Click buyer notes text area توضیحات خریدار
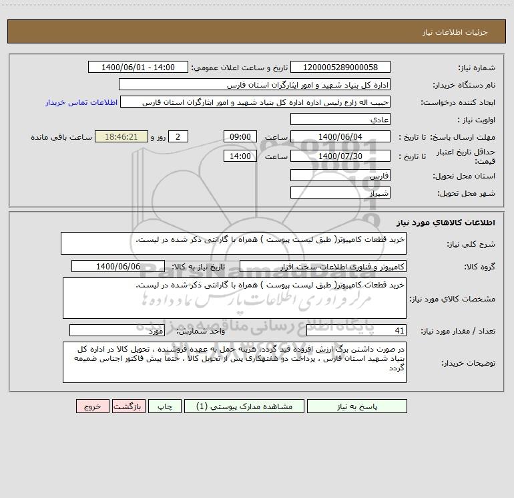 click(x=234, y=362)
